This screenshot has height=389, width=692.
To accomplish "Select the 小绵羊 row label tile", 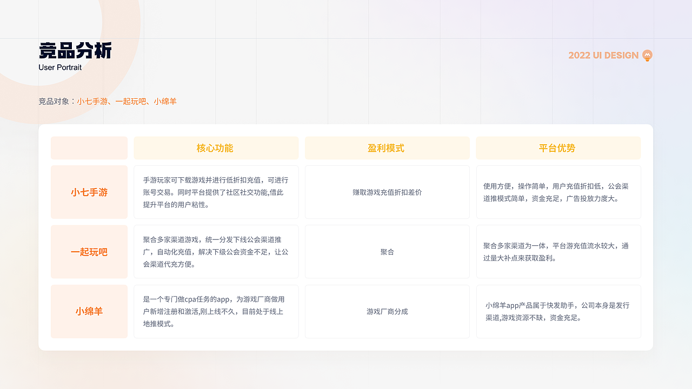I will click(x=89, y=311).
